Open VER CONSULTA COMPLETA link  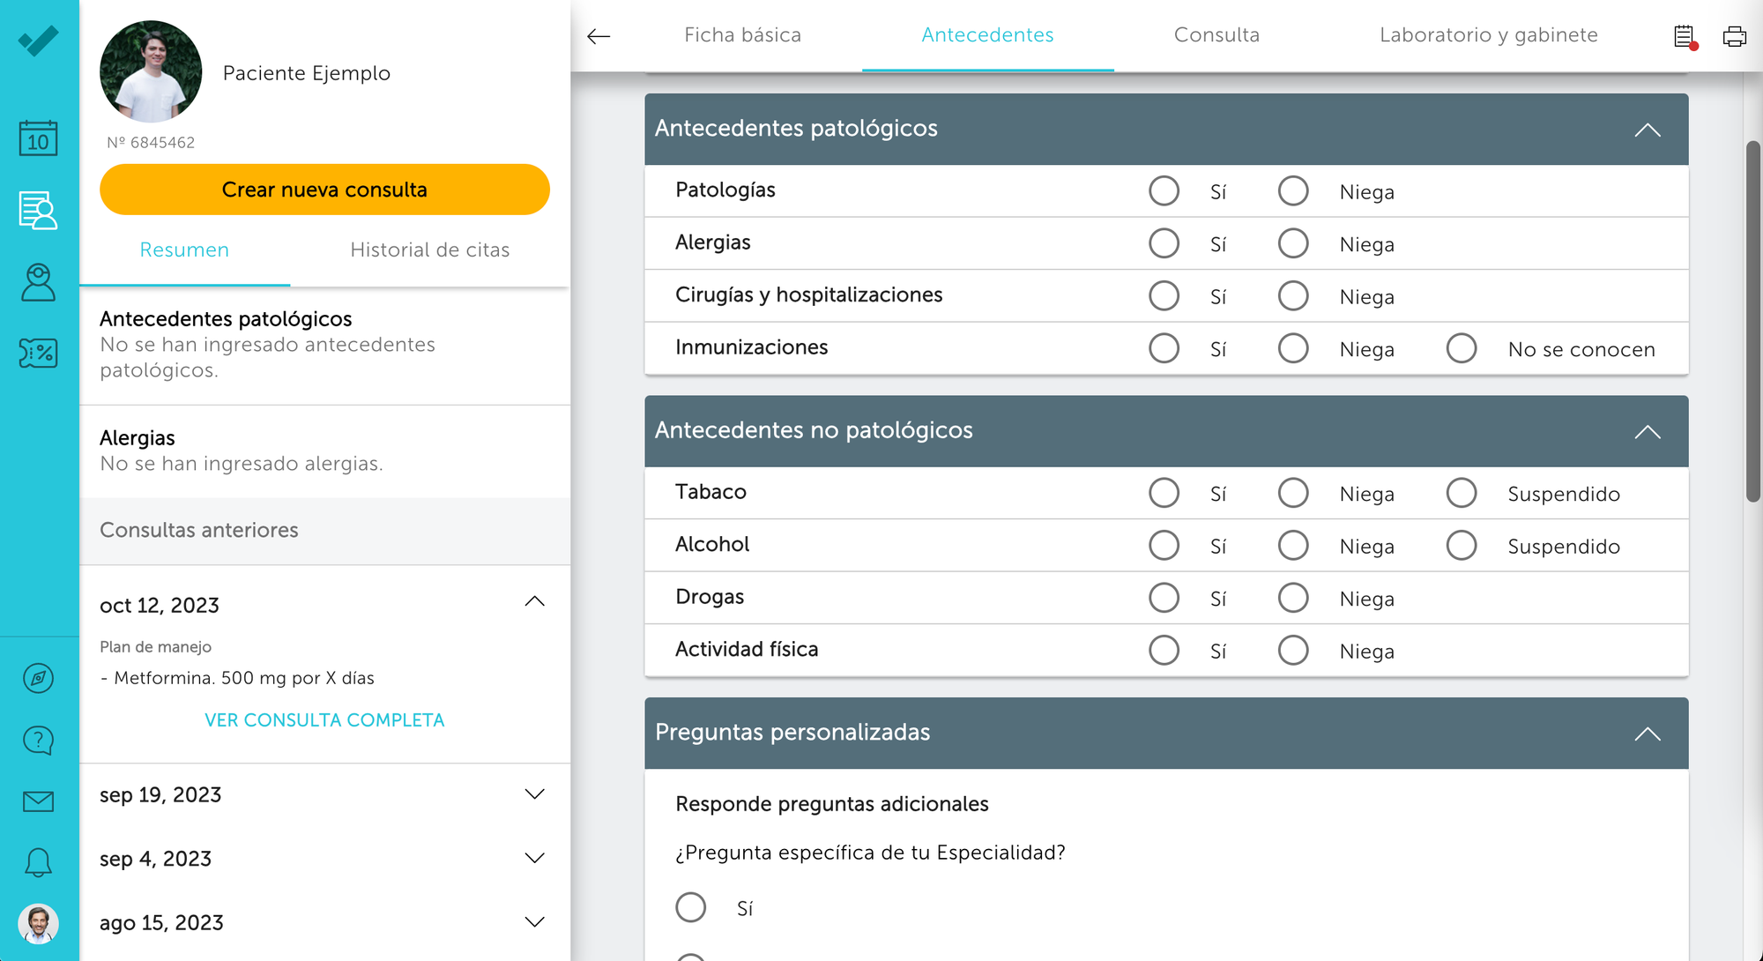[324, 720]
